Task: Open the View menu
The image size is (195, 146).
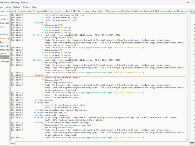Action: tap(2, 7)
